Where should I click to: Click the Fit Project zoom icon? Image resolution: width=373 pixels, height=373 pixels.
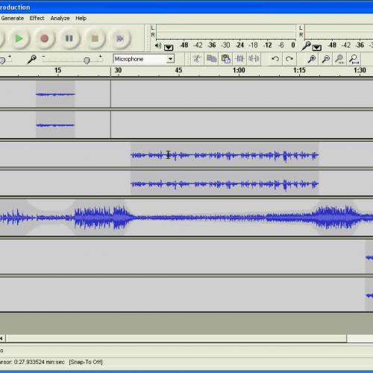point(354,59)
